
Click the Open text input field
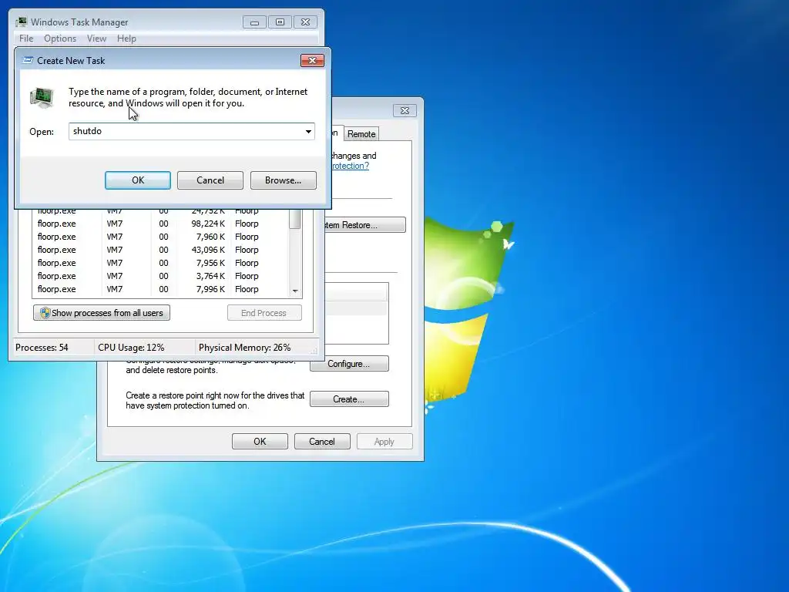185,131
